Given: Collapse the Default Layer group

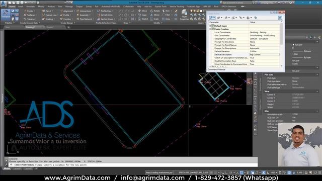Looking at the screenshot, I should [x=210, y=26].
